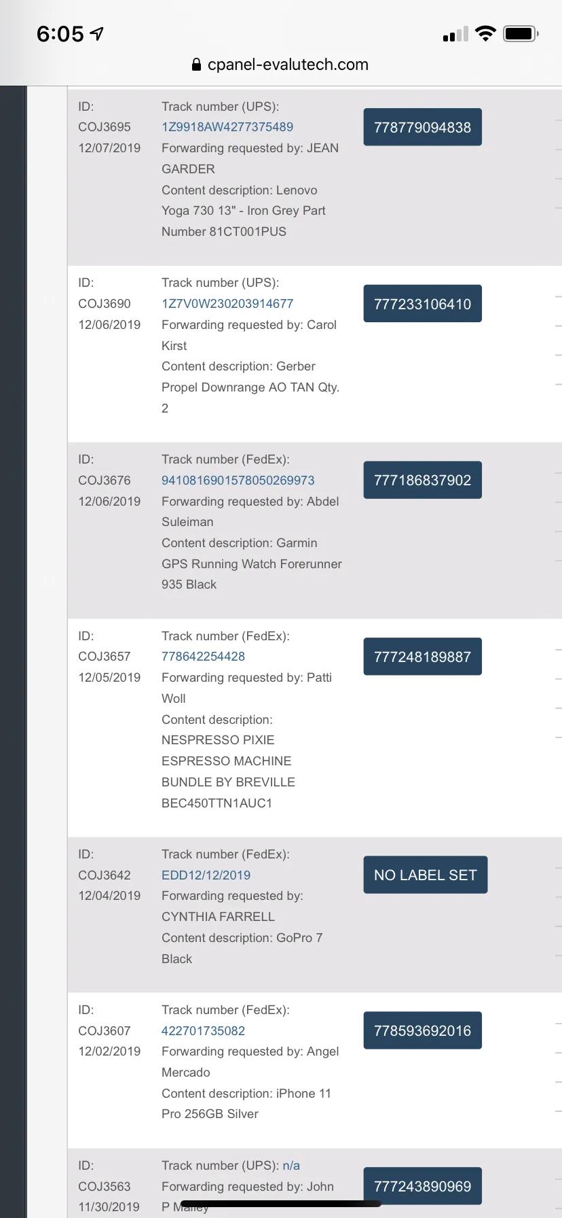Tap the battery indicator icon
Viewport: 562px width, 1218px height.
[521, 33]
